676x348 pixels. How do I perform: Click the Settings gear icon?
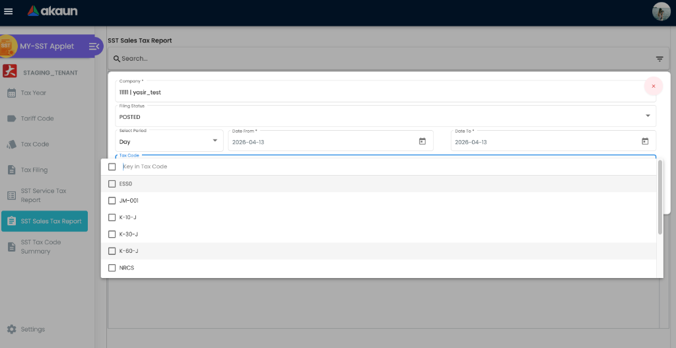tap(11, 329)
